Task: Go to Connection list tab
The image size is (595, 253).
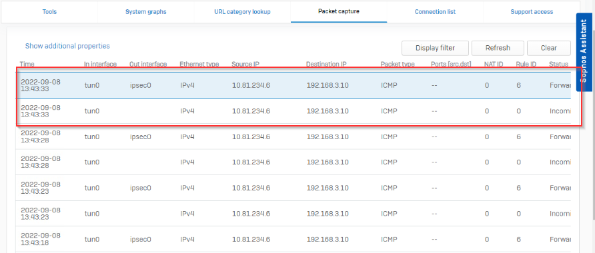Action: (435, 12)
